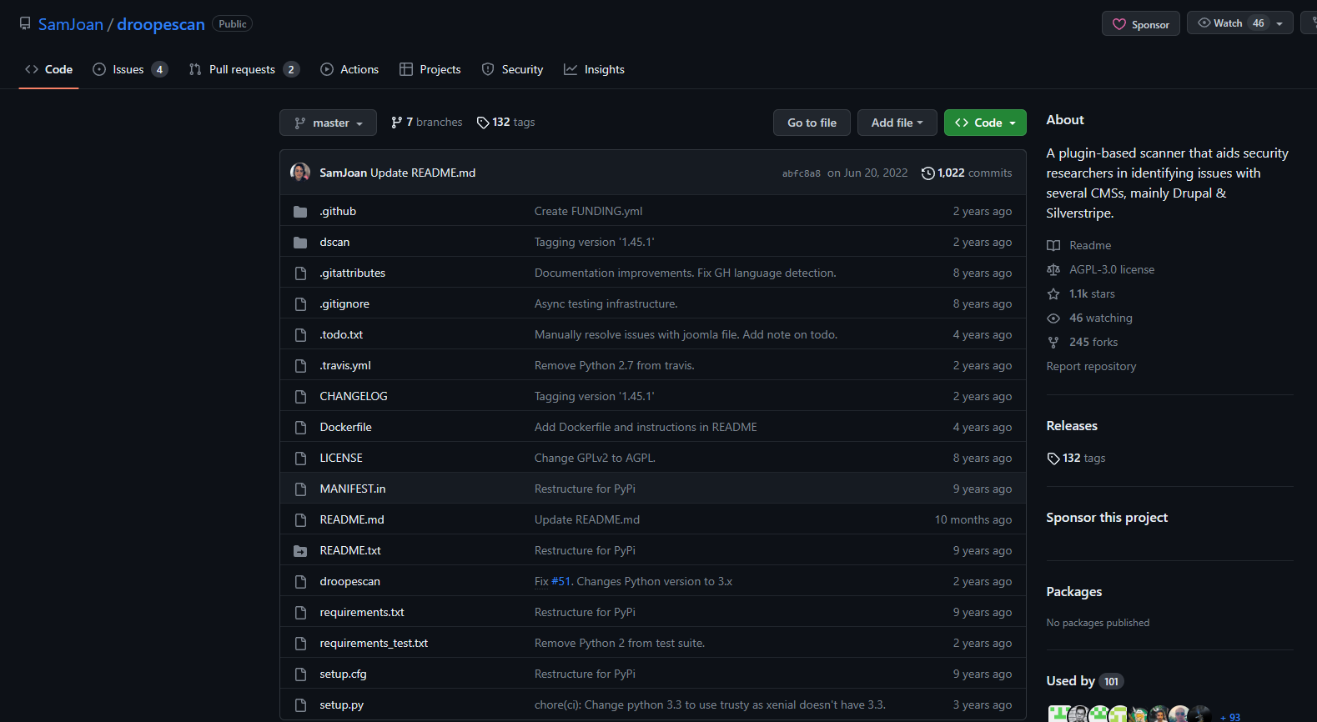Viewport: 1317px width, 722px height.
Task: Click the star icon beside 1.1k stars
Action: pos(1053,294)
